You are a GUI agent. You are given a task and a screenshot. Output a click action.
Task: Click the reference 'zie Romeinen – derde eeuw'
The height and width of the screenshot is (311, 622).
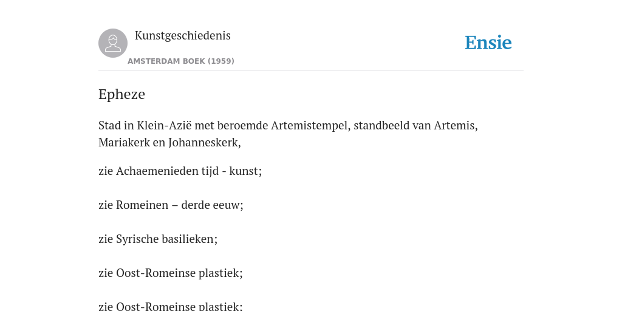point(171,205)
